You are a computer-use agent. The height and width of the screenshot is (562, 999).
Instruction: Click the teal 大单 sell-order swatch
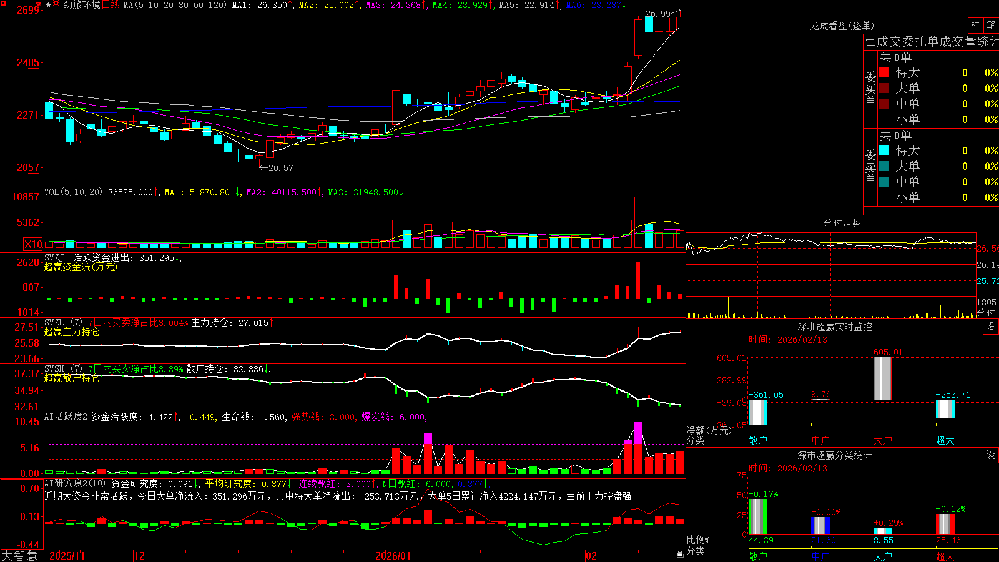pyautogui.click(x=884, y=166)
